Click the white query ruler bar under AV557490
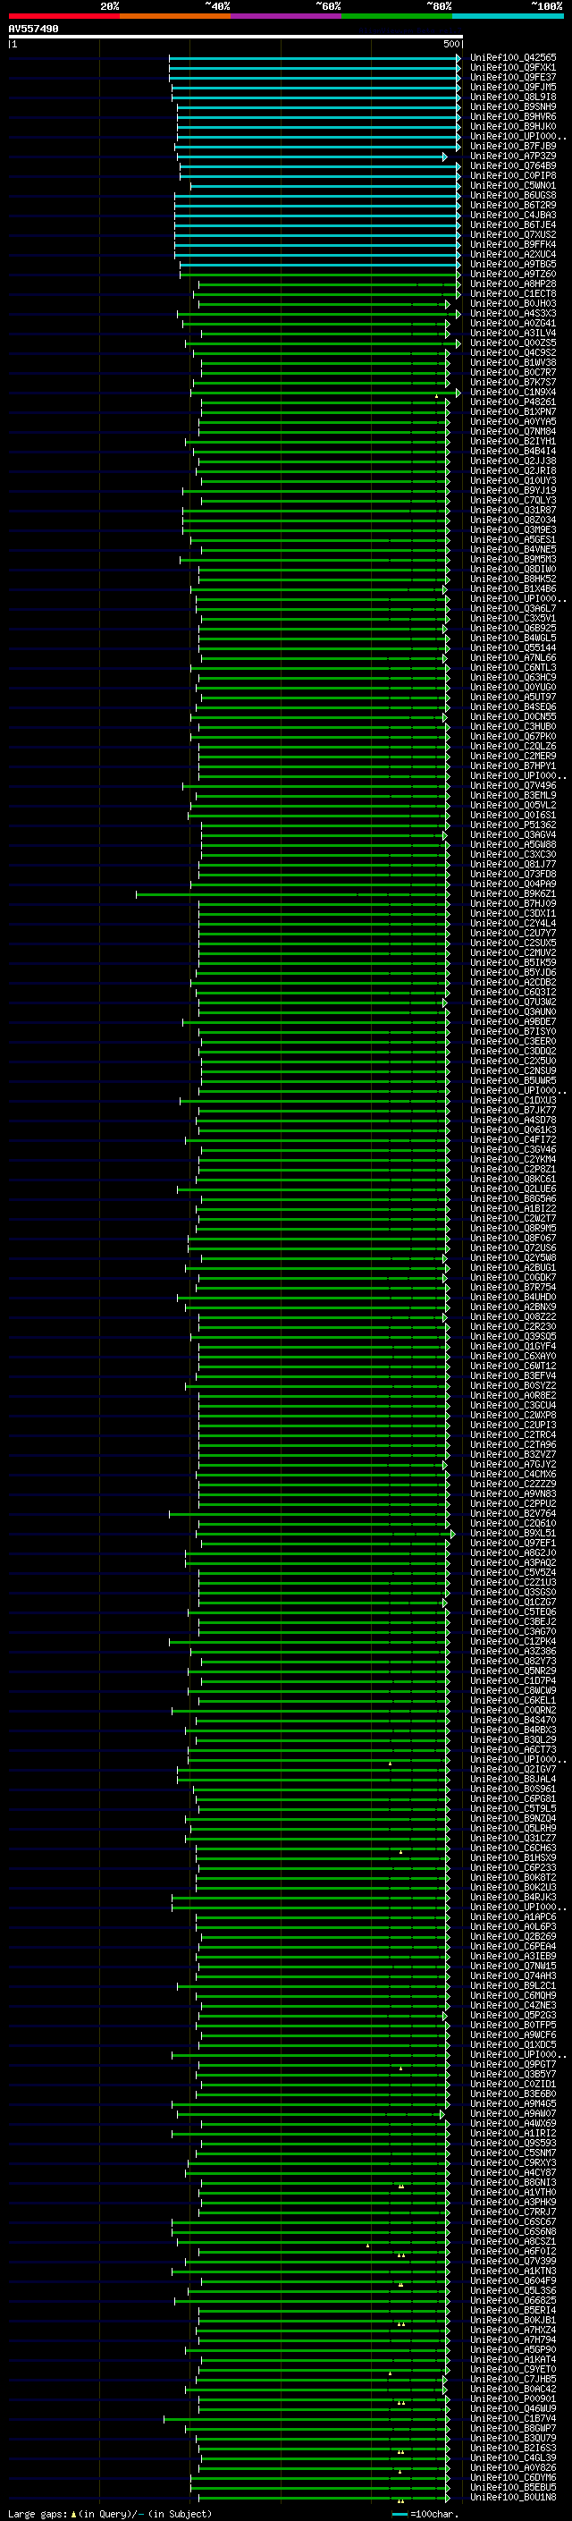Screen dimensions: 572x2521 point(236,38)
